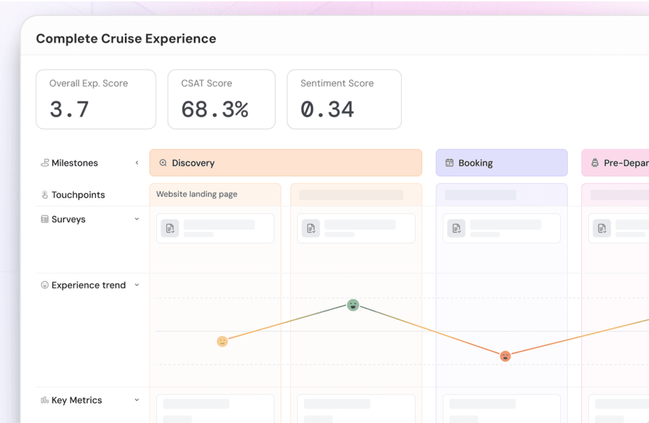The image size is (649, 423).
Task: Expand the Surveys row chevron
Action: coord(137,219)
